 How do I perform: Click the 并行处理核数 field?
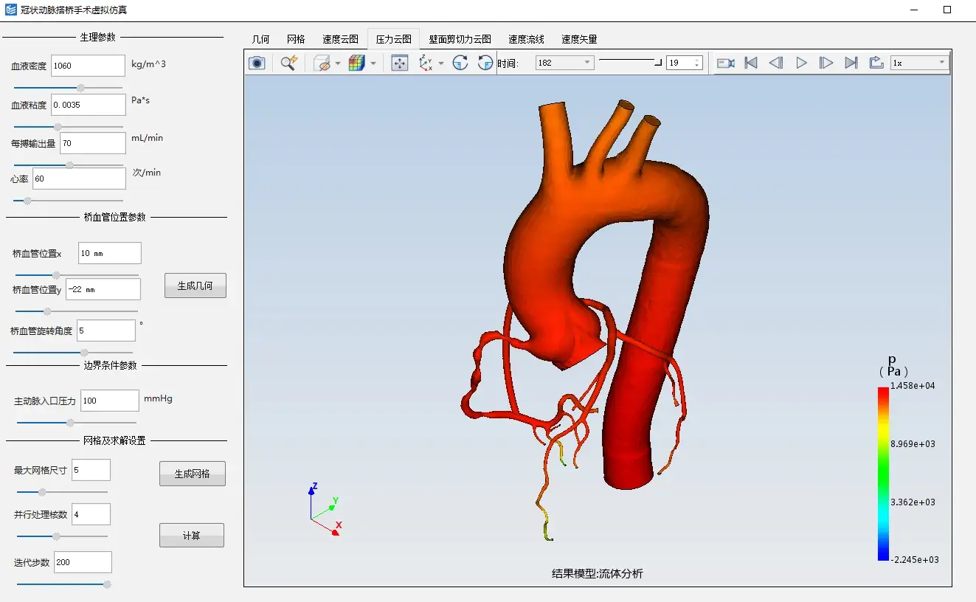(91, 514)
